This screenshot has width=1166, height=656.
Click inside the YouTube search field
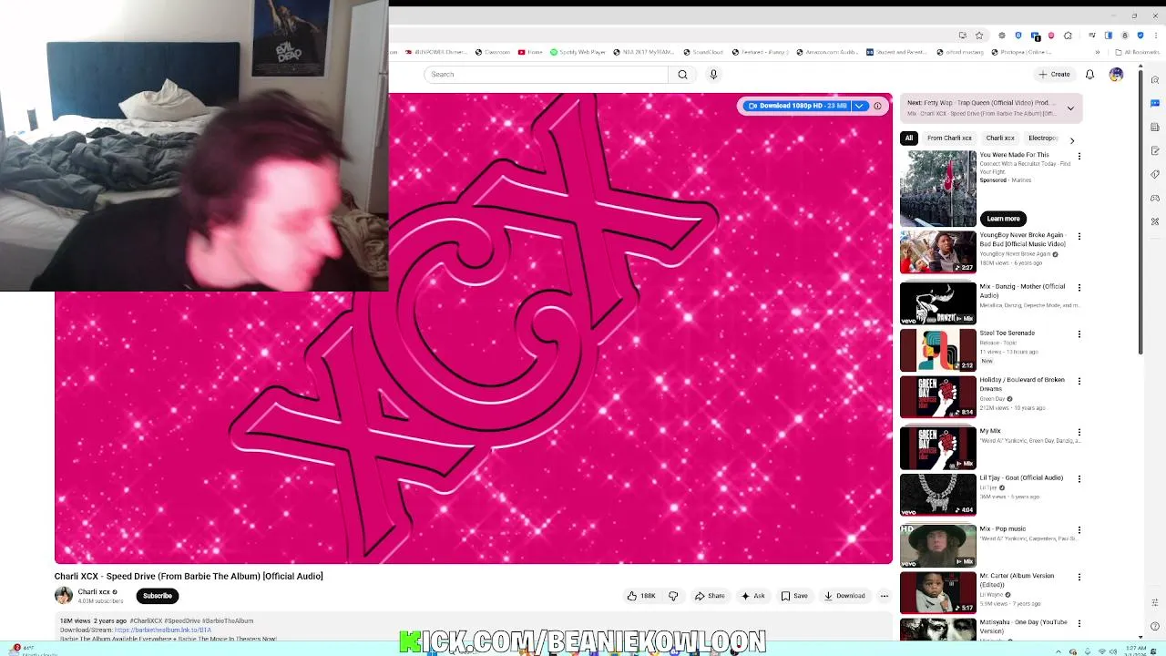pyautogui.click(x=547, y=75)
